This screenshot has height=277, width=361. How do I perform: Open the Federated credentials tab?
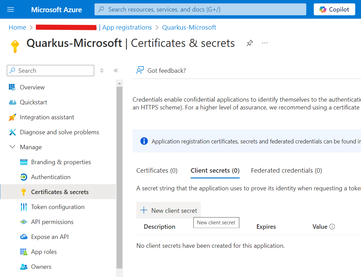(286, 170)
